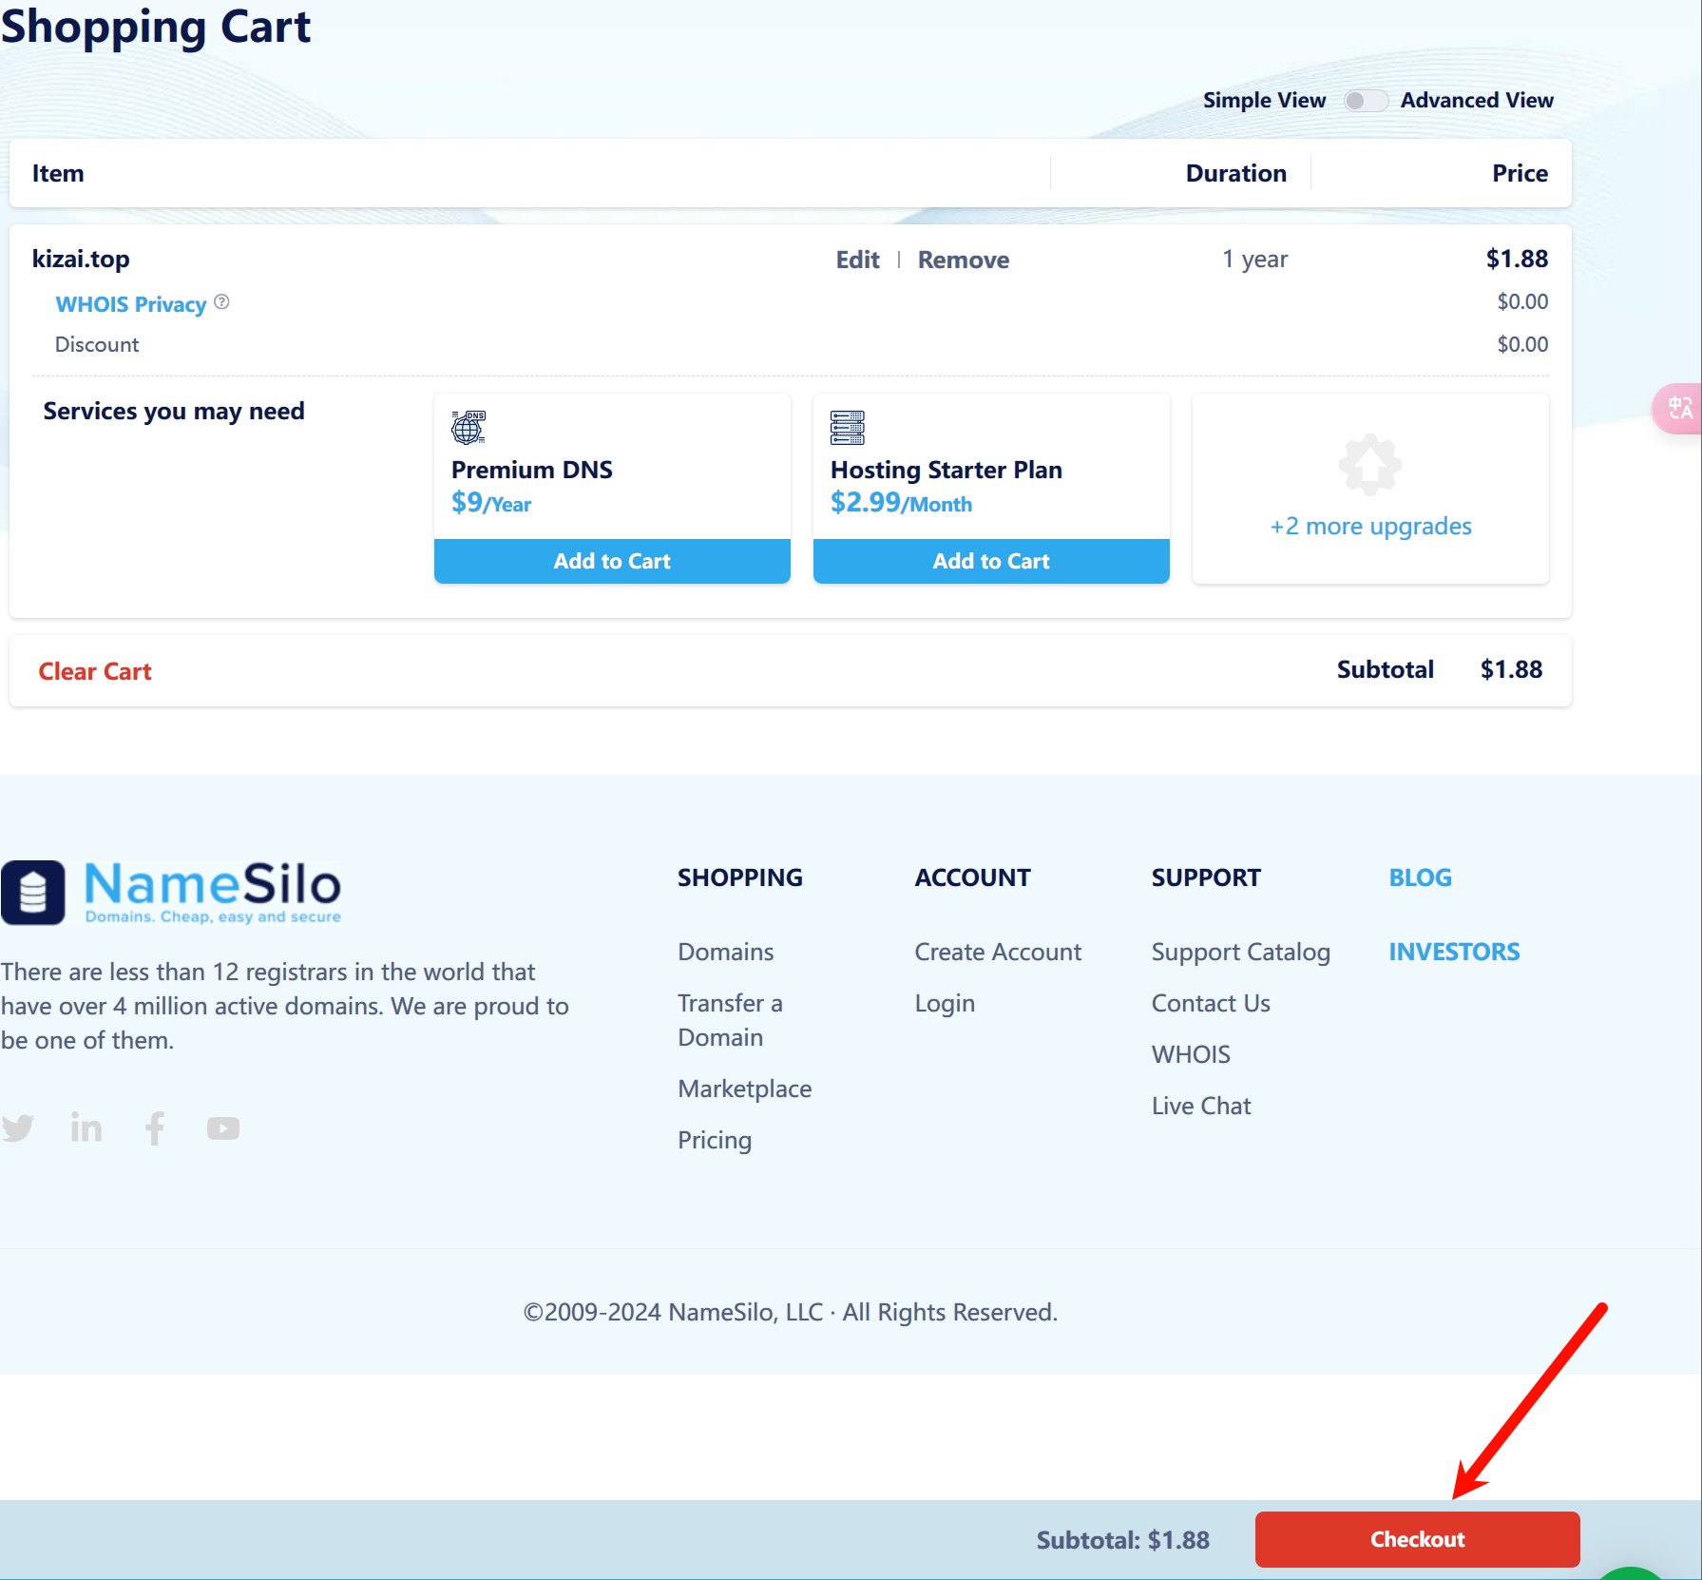
Task: Open the WHOIS Privacy link
Action: click(x=131, y=304)
